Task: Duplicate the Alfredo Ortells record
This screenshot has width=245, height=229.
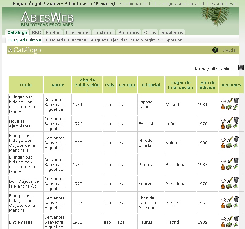Action: 236,145
